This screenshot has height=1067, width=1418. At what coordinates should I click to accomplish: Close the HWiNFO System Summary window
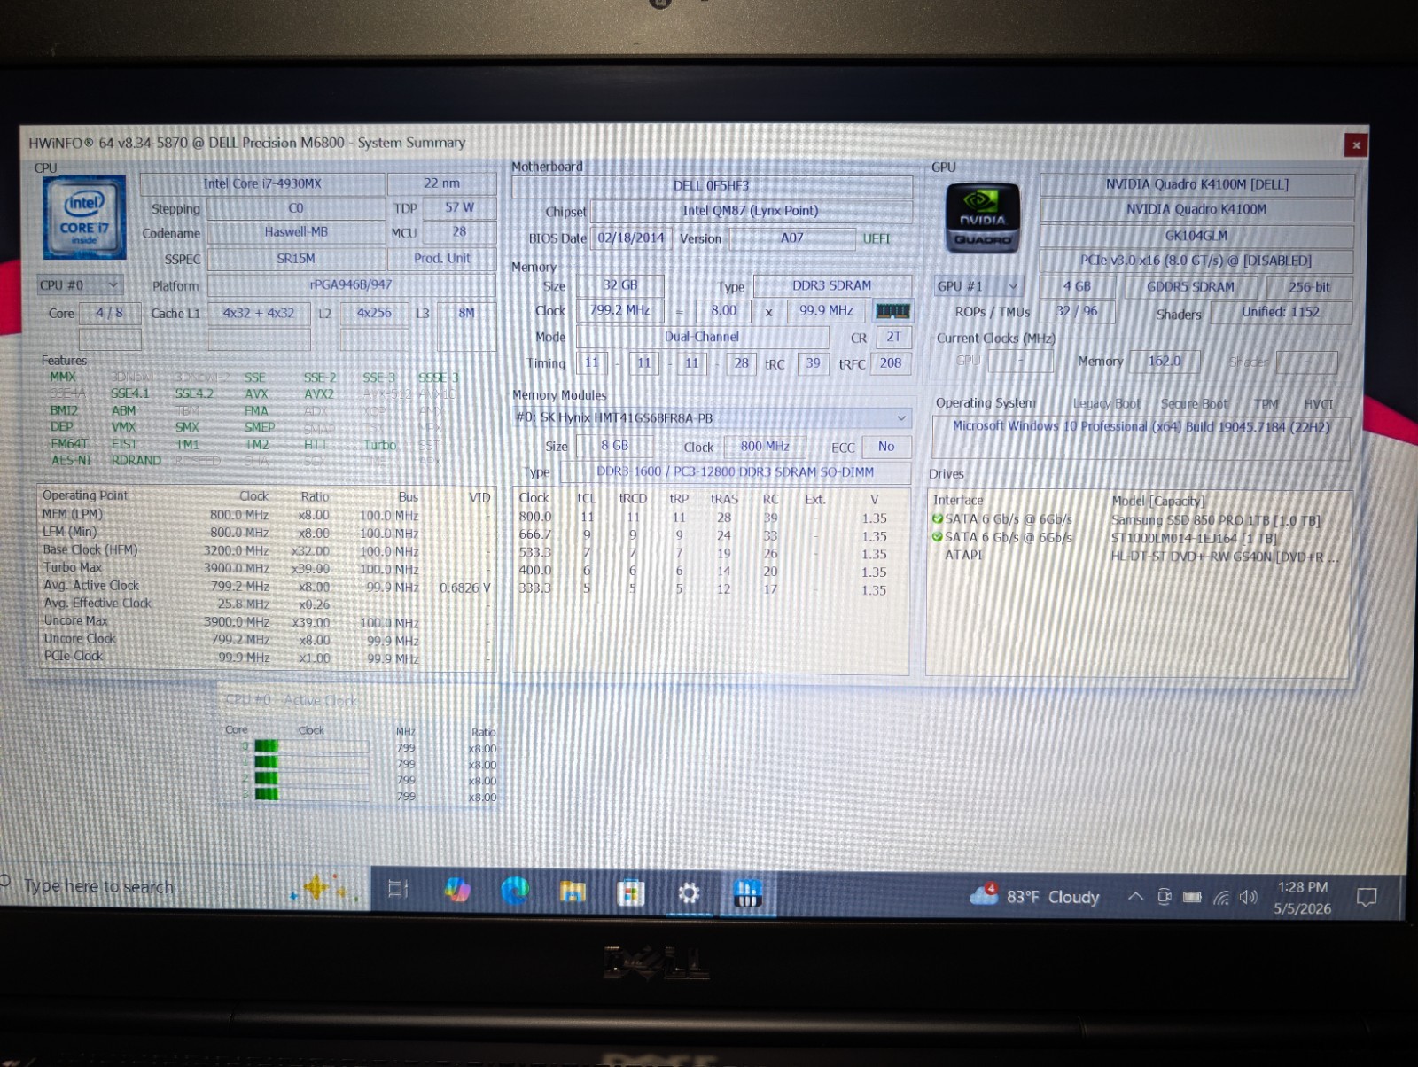tap(1355, 144)
